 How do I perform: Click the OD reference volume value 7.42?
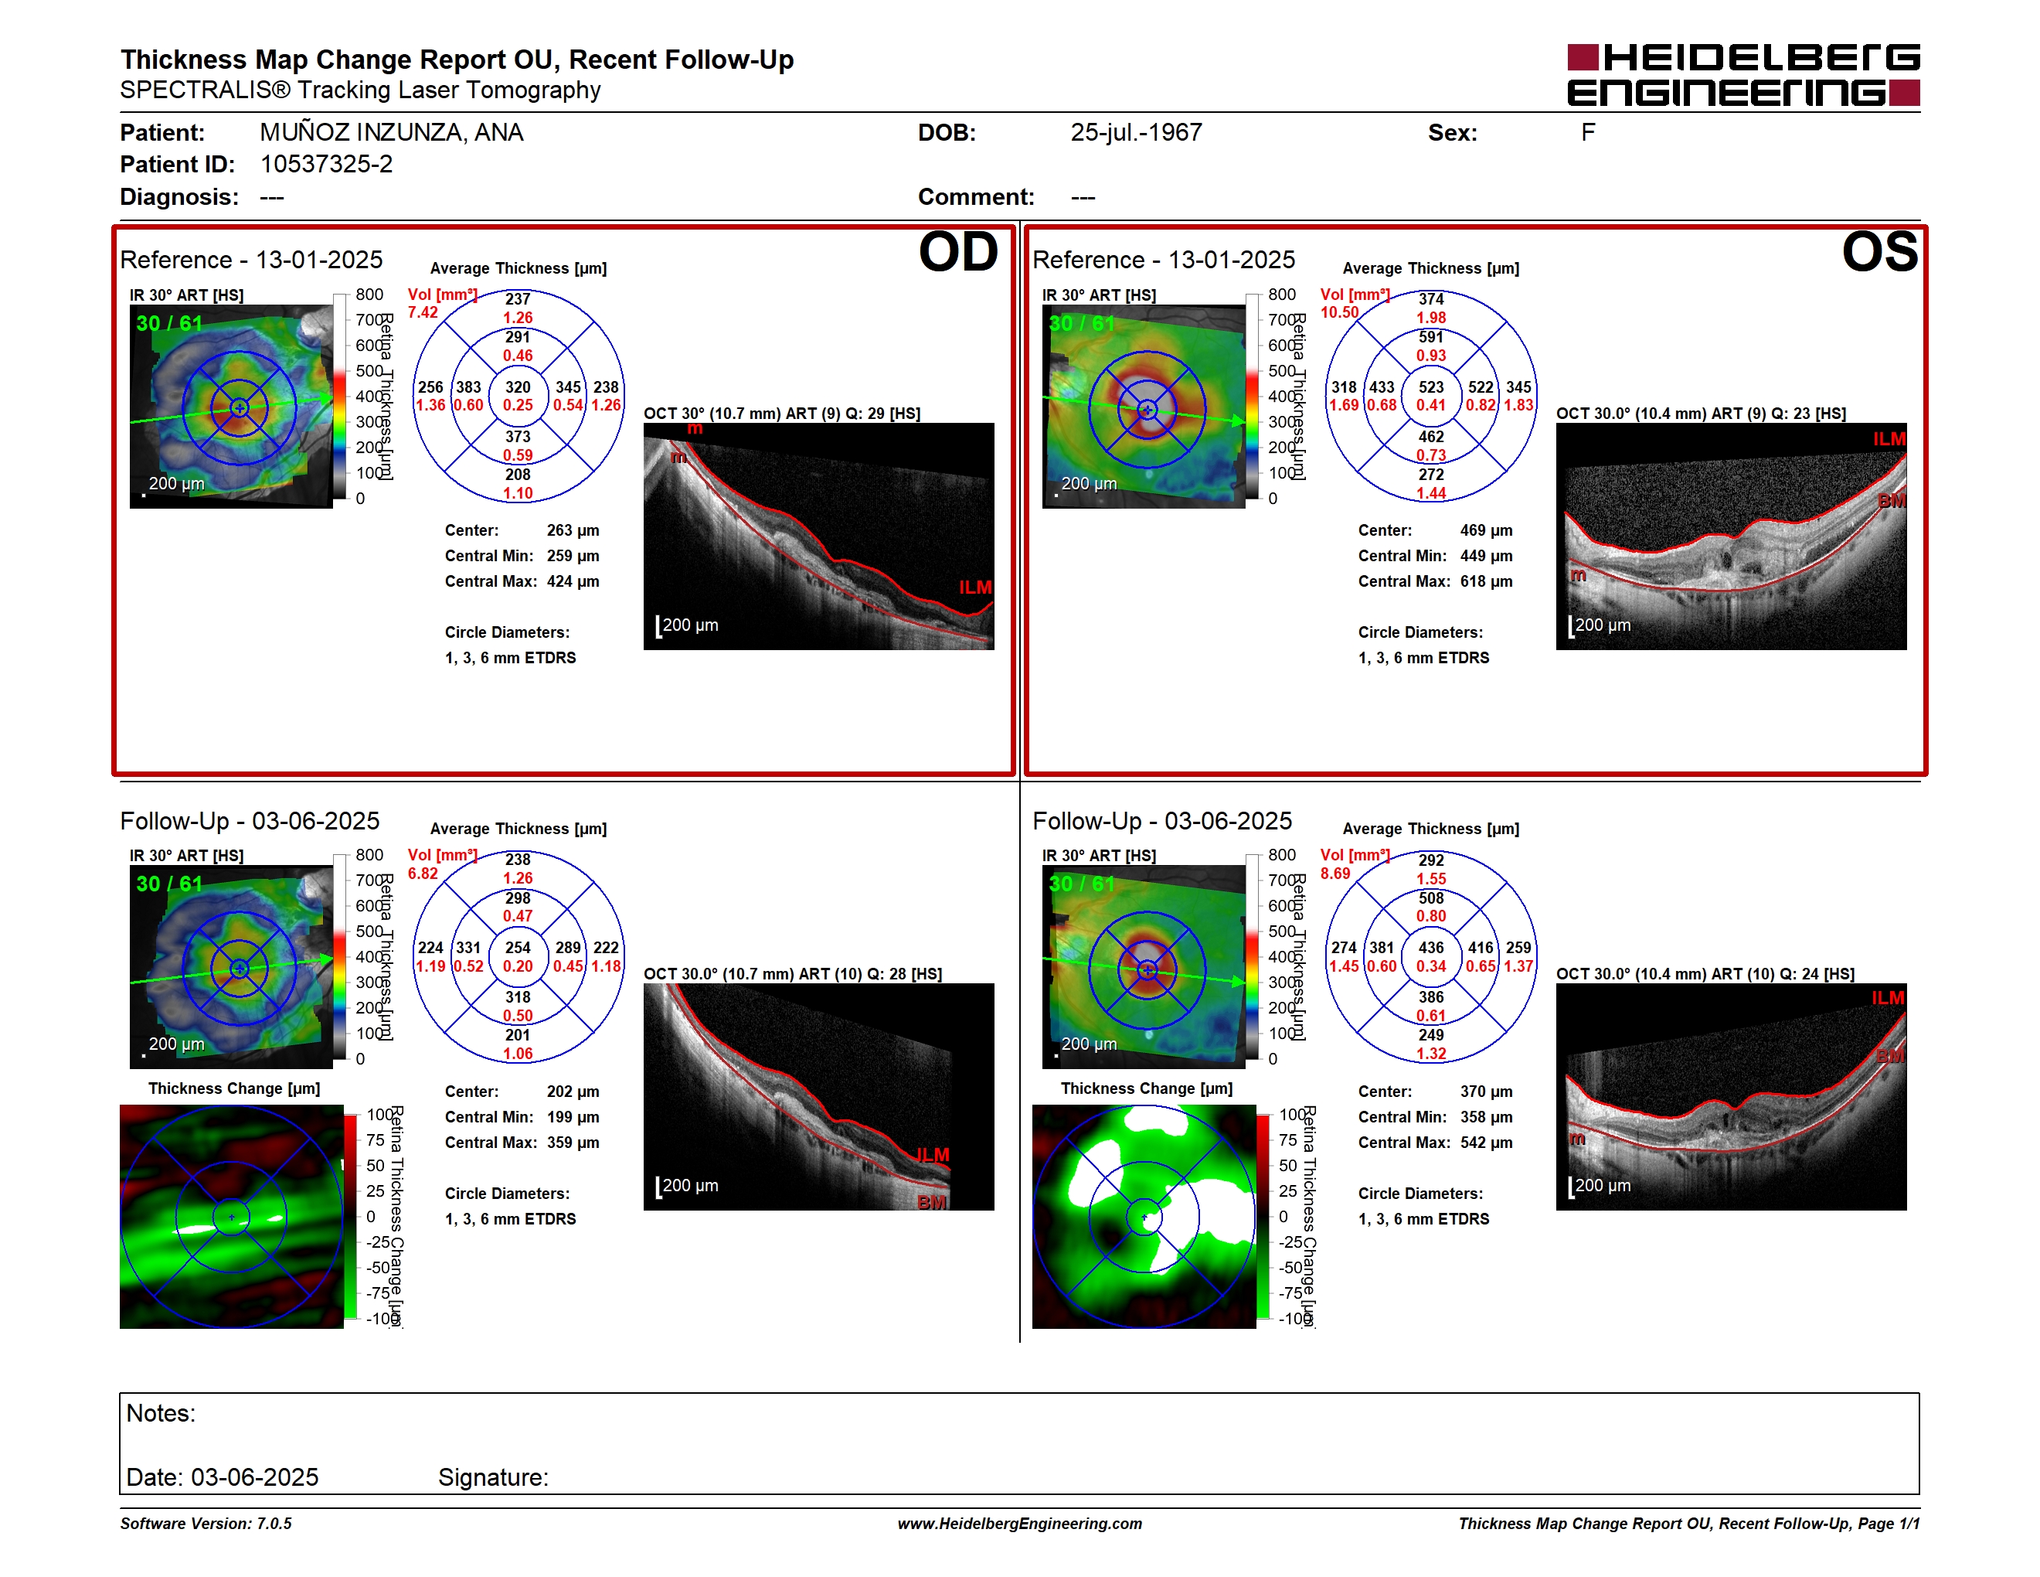coord(422,312)
